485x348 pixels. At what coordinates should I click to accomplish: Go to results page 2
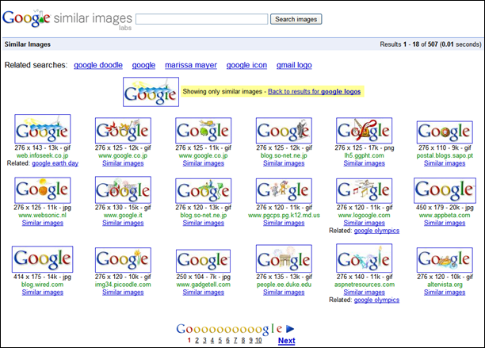point(197,341)
